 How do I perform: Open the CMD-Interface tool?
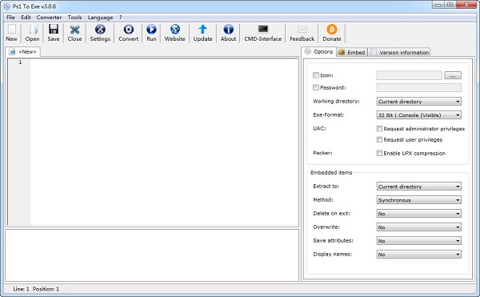pos(262,33)
